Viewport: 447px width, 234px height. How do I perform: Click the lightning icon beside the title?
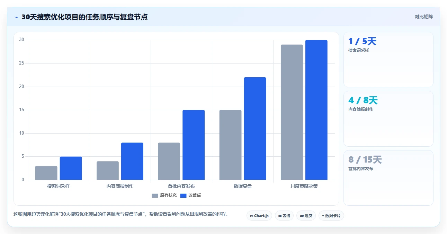[16, 17]
